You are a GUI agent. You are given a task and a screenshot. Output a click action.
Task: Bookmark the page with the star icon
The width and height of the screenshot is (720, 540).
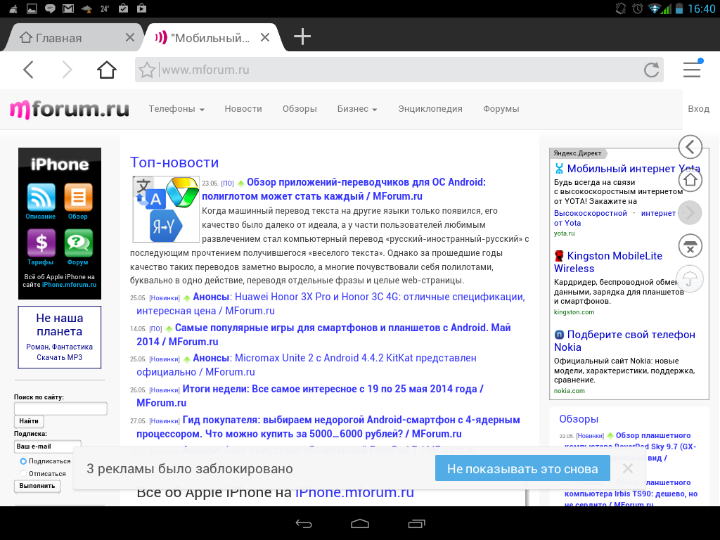(x=147, y=70)
